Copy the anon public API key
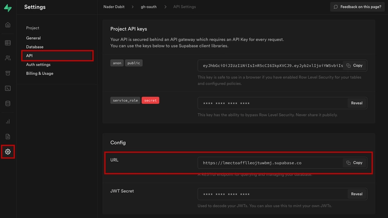This screenshot has height=218, width=388. point(355,66)
